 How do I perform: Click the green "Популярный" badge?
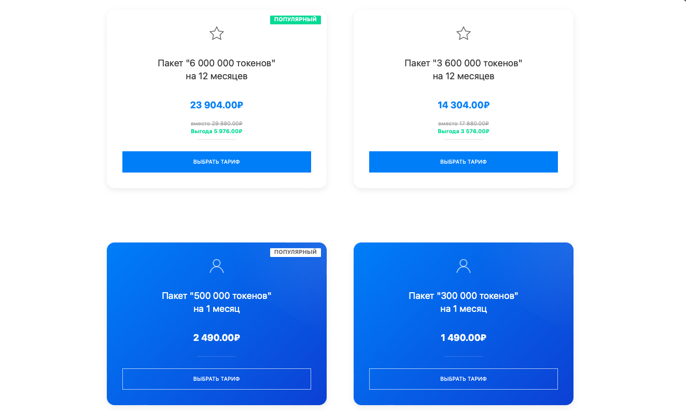click(296, 20)
